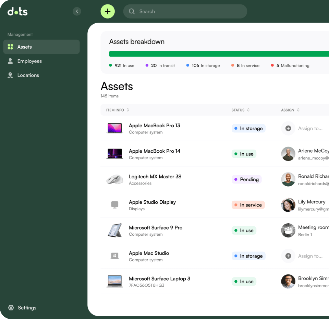Click Assign to... for Apple Mac Studio
This screenshot has width=329, height=319.
310,256
